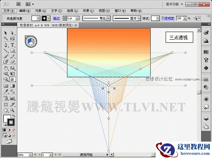
Task: Choose the Mesh tool
Action: 5,86
